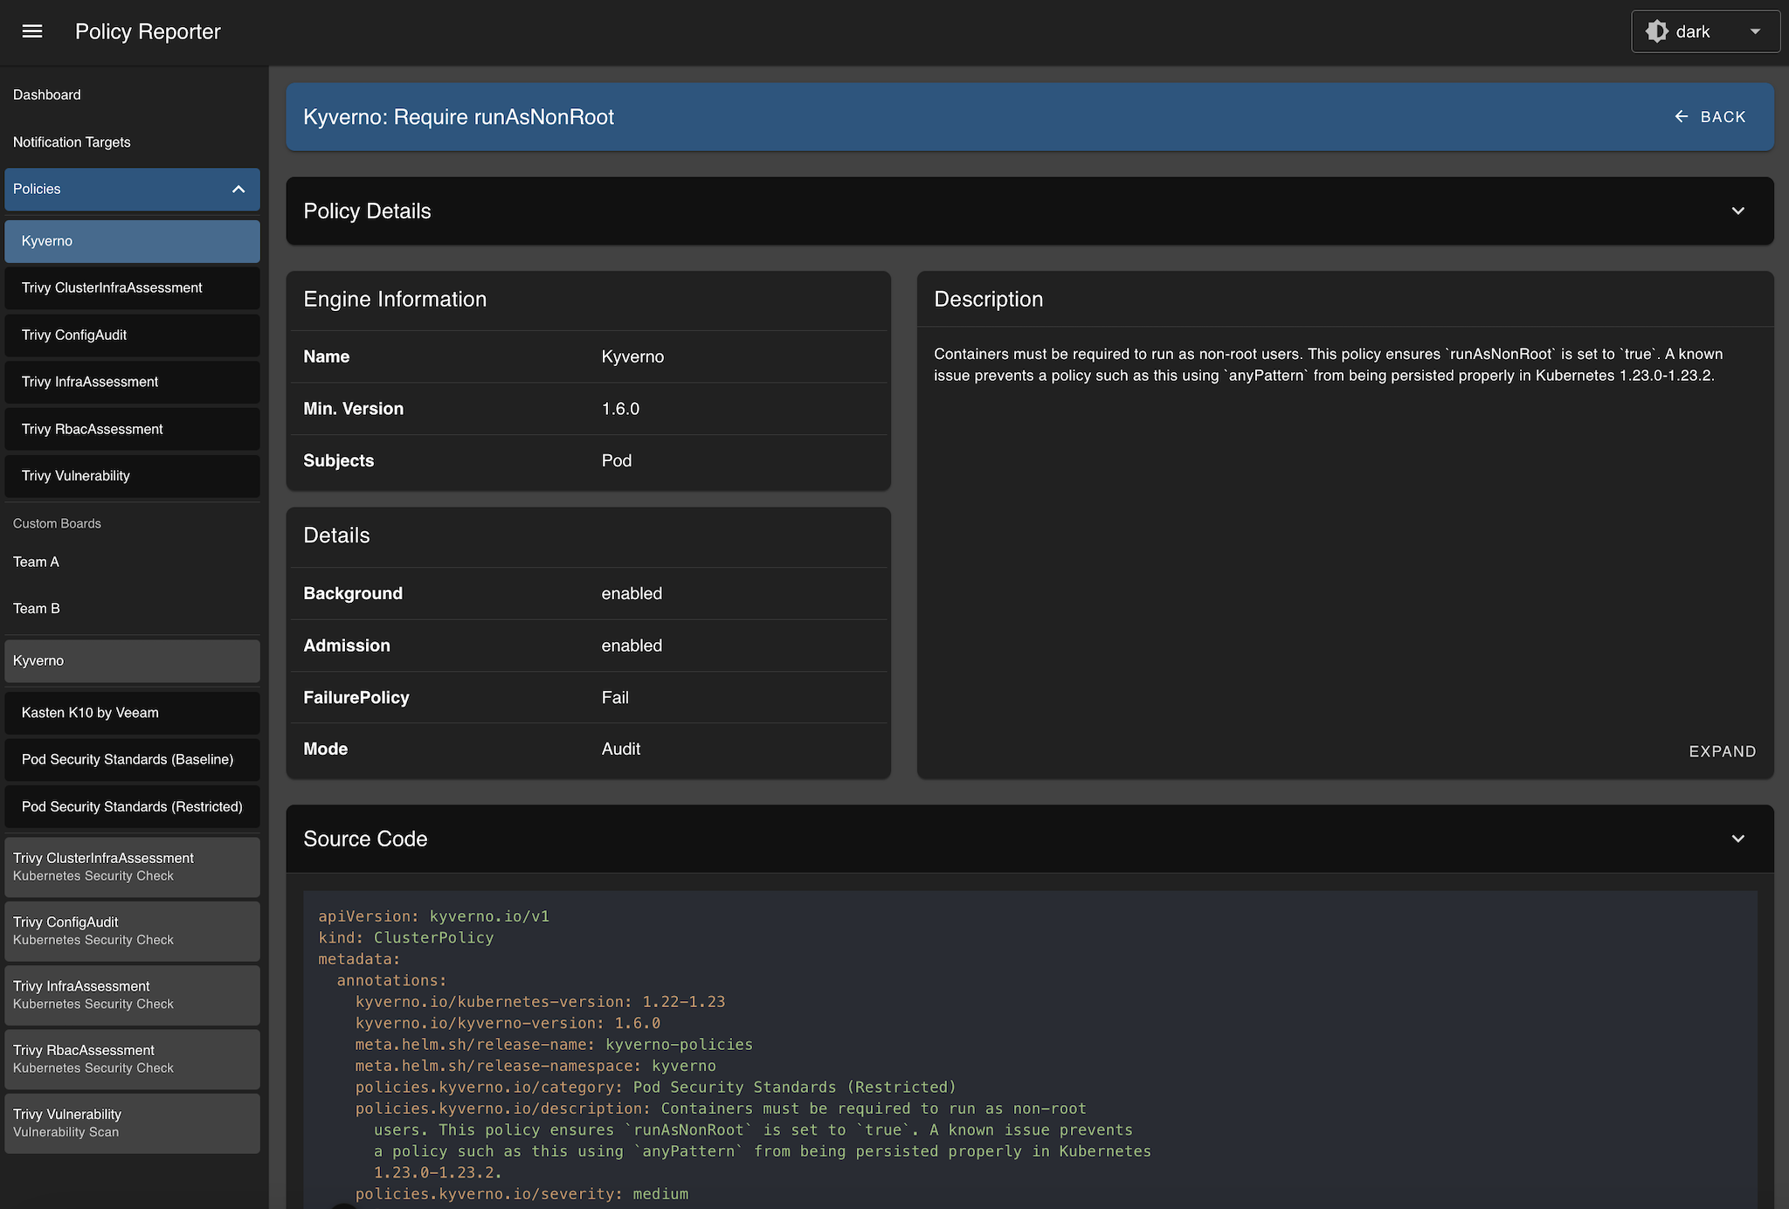The image size is (1789, 1209).
Task: Click EXPAND in Description card
Action: coord(1722,751)
